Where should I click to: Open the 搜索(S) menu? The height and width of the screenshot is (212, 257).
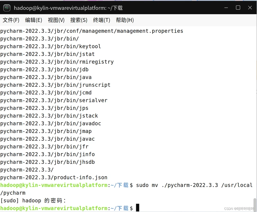coord(79,20)
